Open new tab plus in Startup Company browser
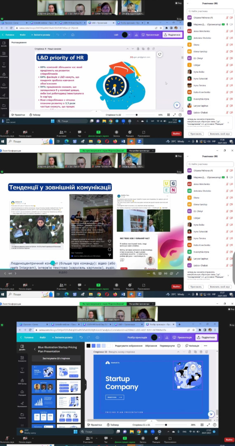Viewport: 235px width, 446px height. (x=179, y=324)
